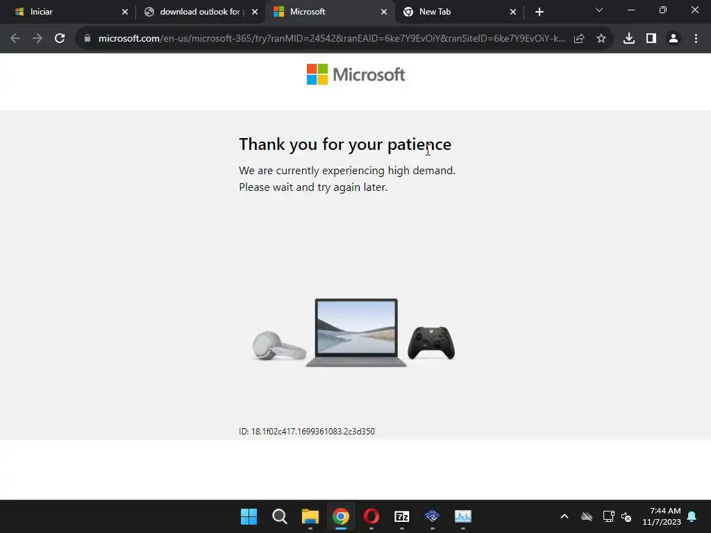The image size is (711, 533).
Task: Expand the tab search chevron
Action: pyautogui.click(x=599, y=10)
